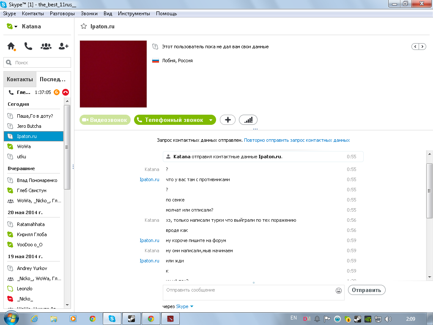Click the contact list scrollbar

click(x=67, y=146)
